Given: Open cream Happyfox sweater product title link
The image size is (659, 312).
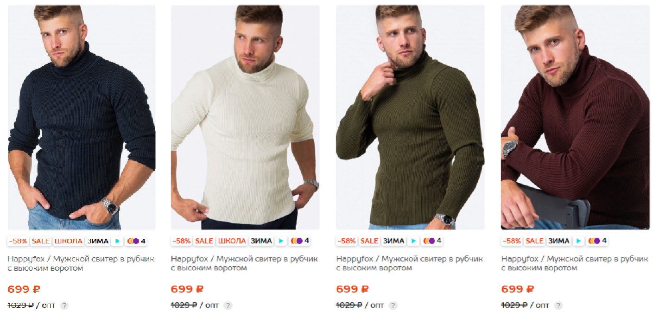Looking at the screenshot, I should tap(244, 263).
